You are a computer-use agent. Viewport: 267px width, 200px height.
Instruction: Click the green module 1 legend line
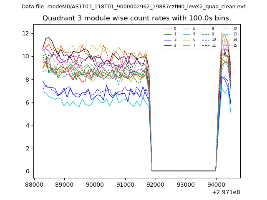tap(169, 34)
